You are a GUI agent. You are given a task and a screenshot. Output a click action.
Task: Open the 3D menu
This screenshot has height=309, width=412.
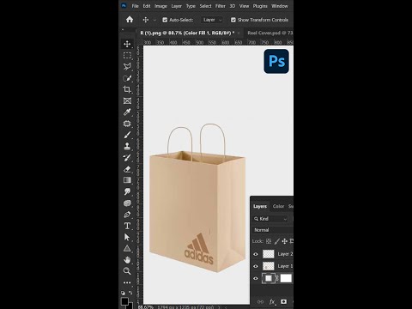233,6
